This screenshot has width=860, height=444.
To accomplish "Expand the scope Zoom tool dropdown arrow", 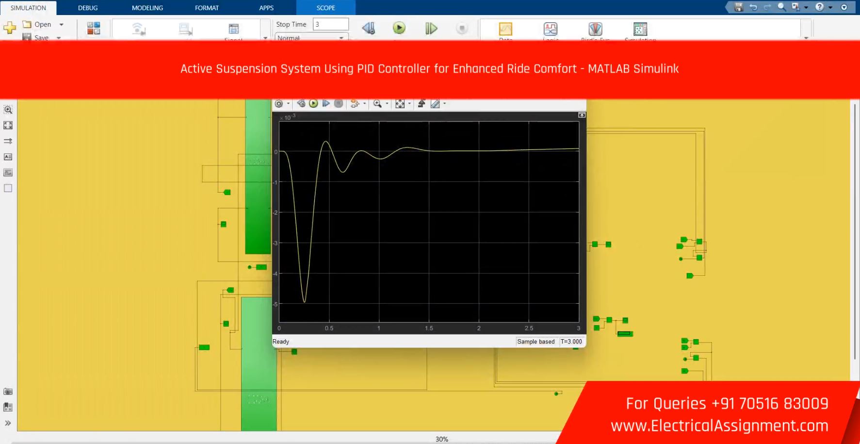I will (x=387, y=104).
